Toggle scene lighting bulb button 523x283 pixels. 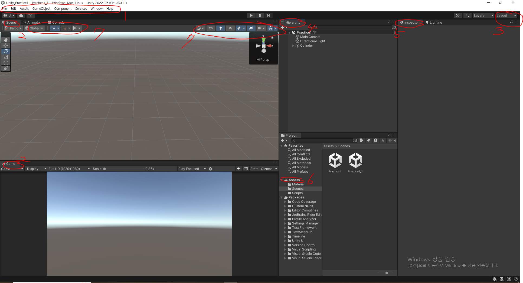(x=221, y=28)
